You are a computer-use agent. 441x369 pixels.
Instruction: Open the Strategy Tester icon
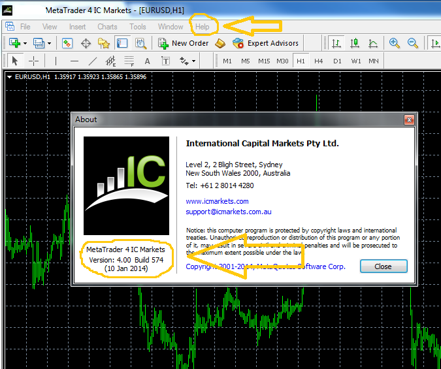(x=140, y=44)
